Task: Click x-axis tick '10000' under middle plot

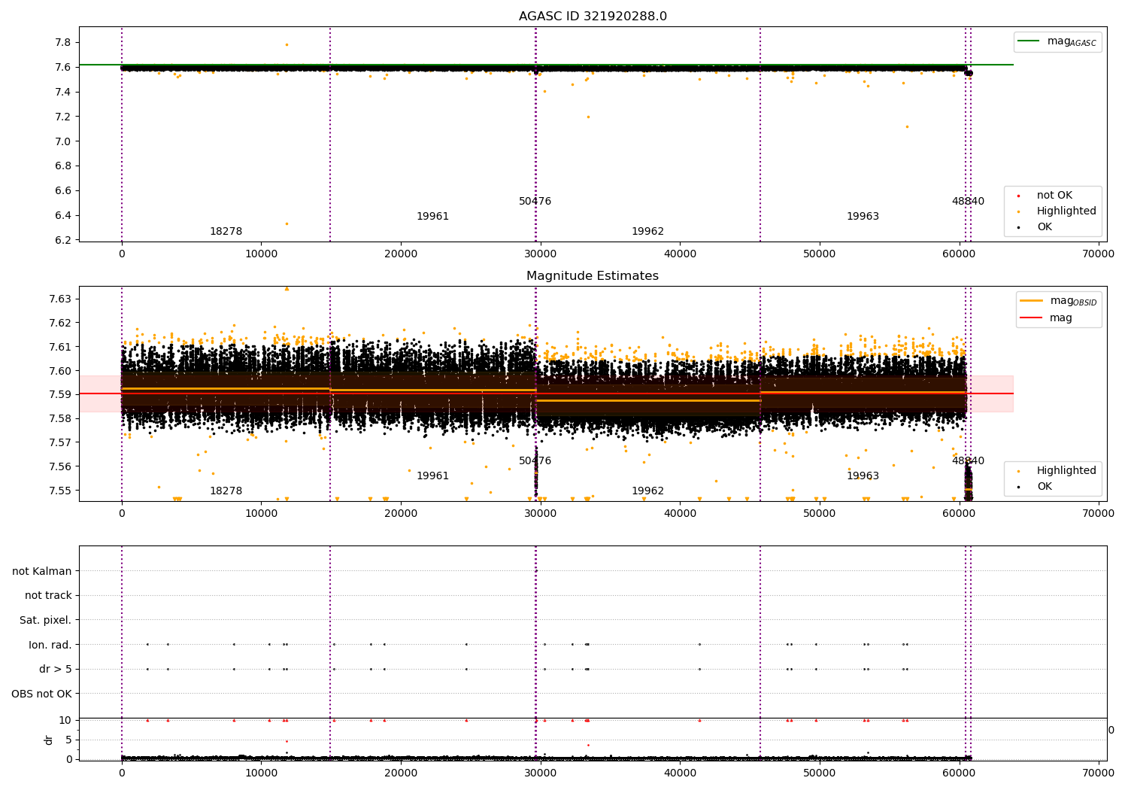Action: [261, 514]
